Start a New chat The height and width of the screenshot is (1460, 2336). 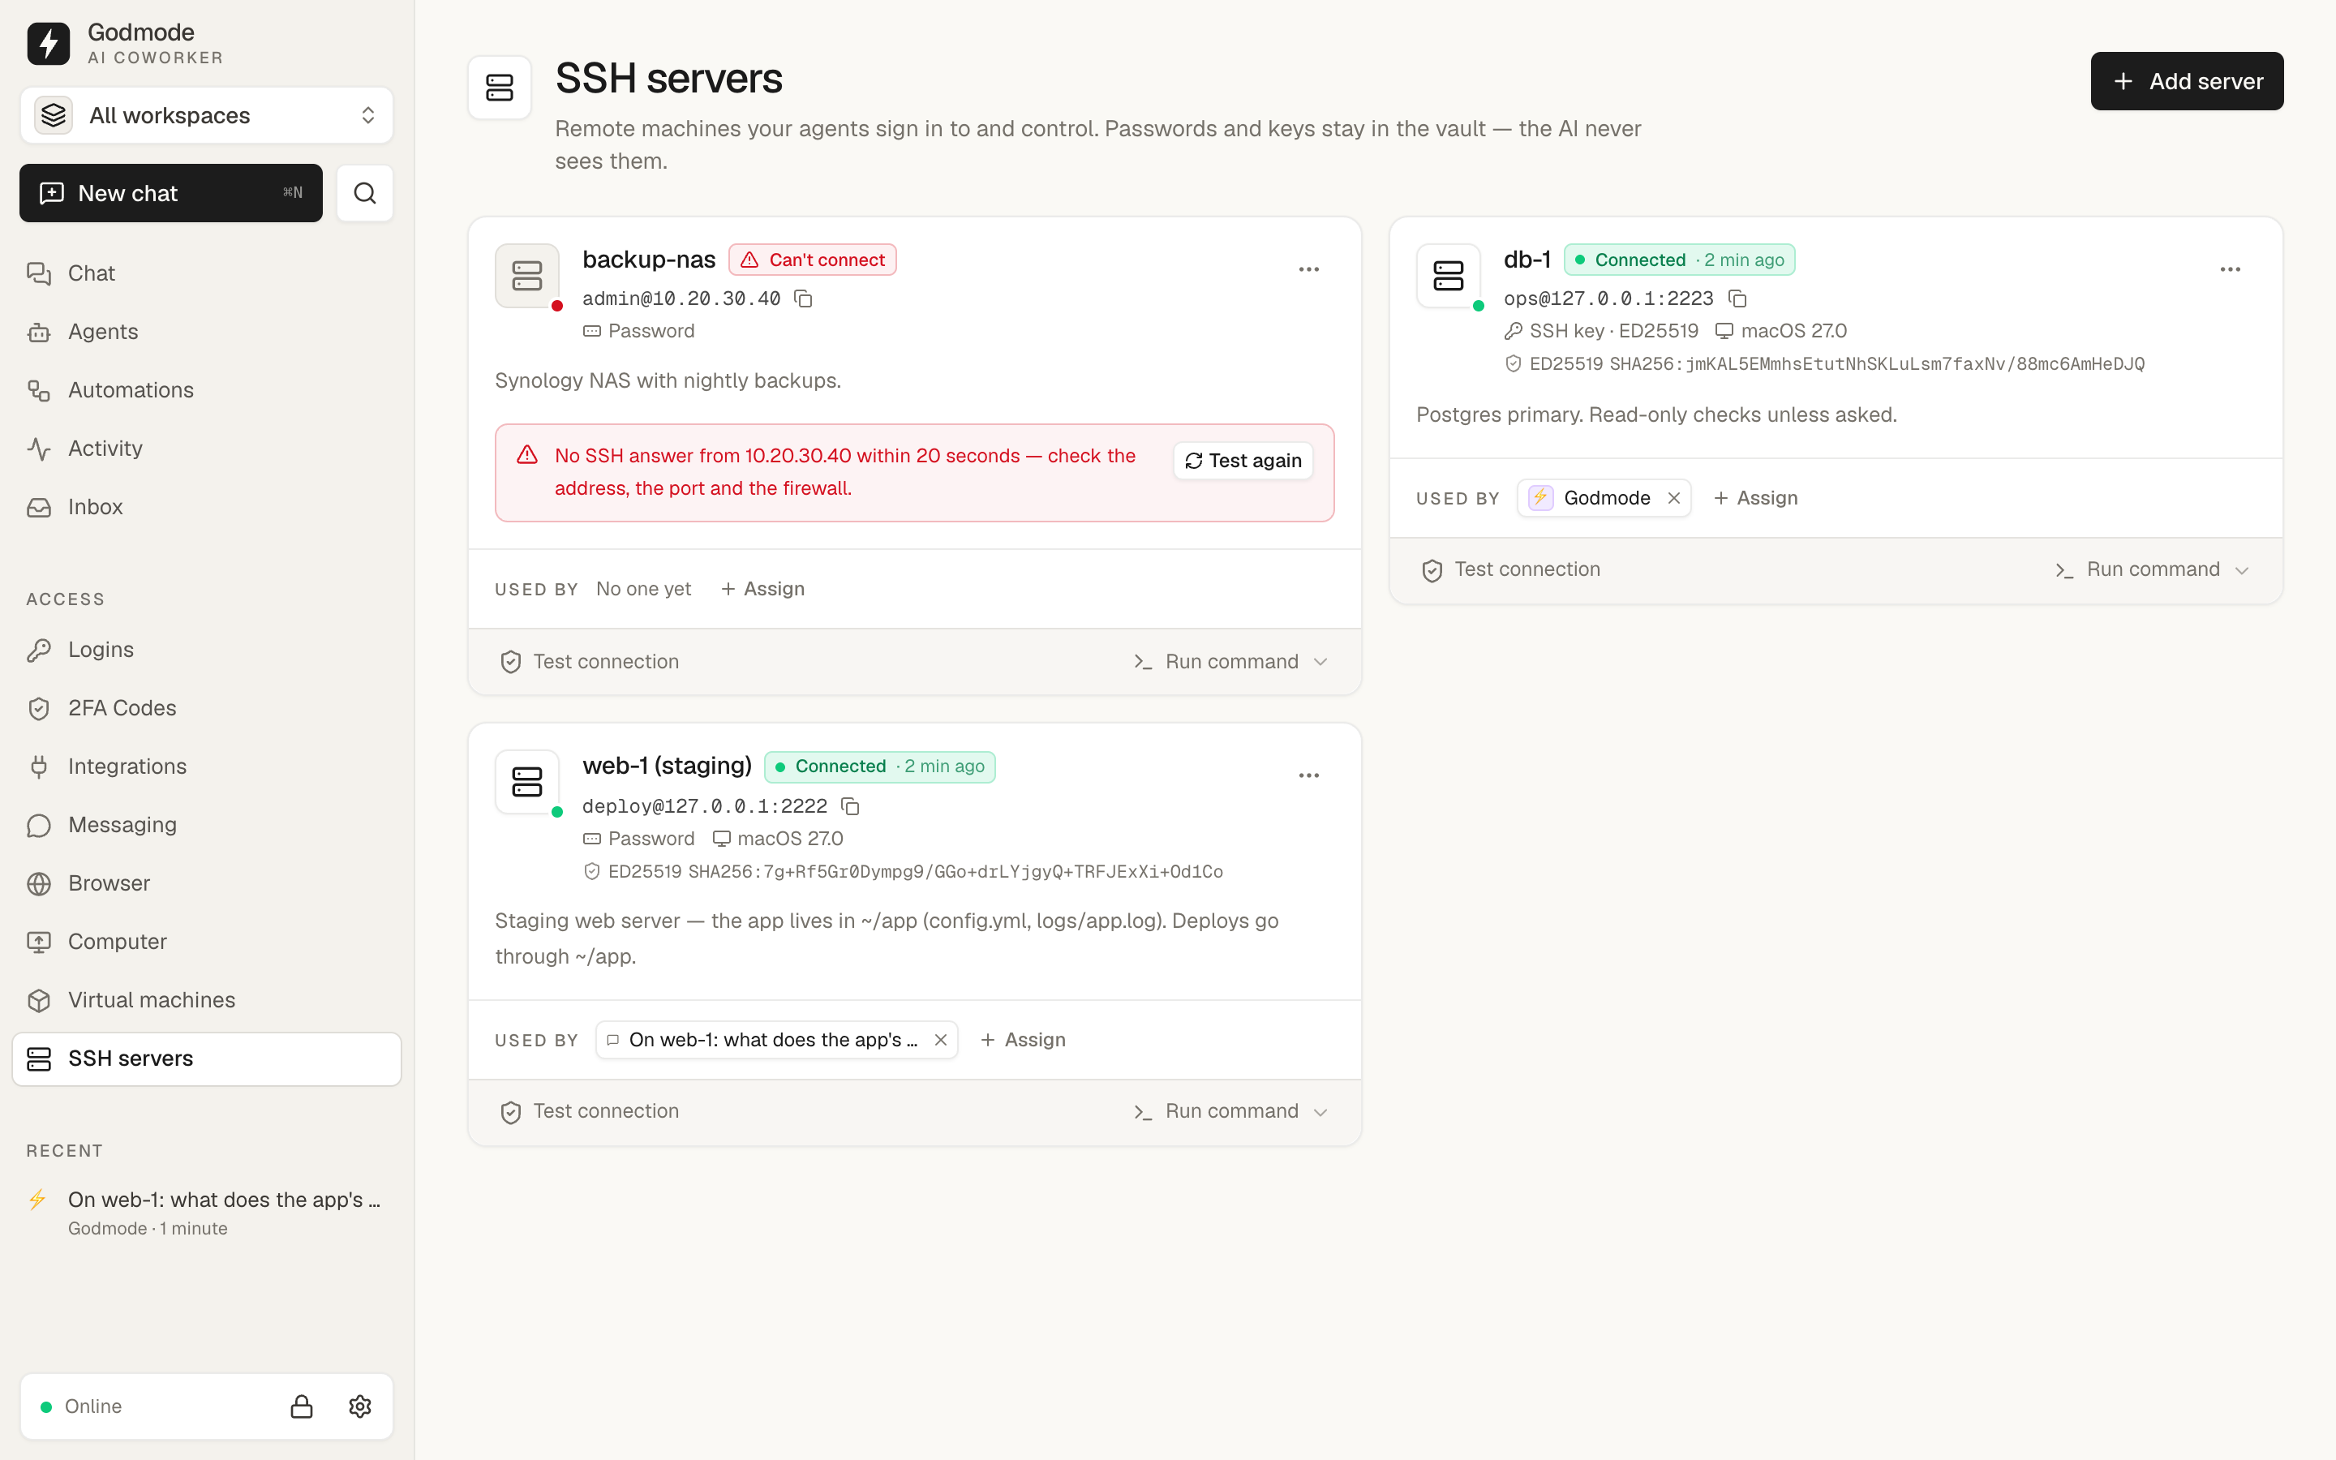pyautogui.click(x=171, y=193)
